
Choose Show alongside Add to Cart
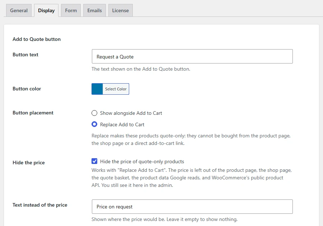point(94,113)
